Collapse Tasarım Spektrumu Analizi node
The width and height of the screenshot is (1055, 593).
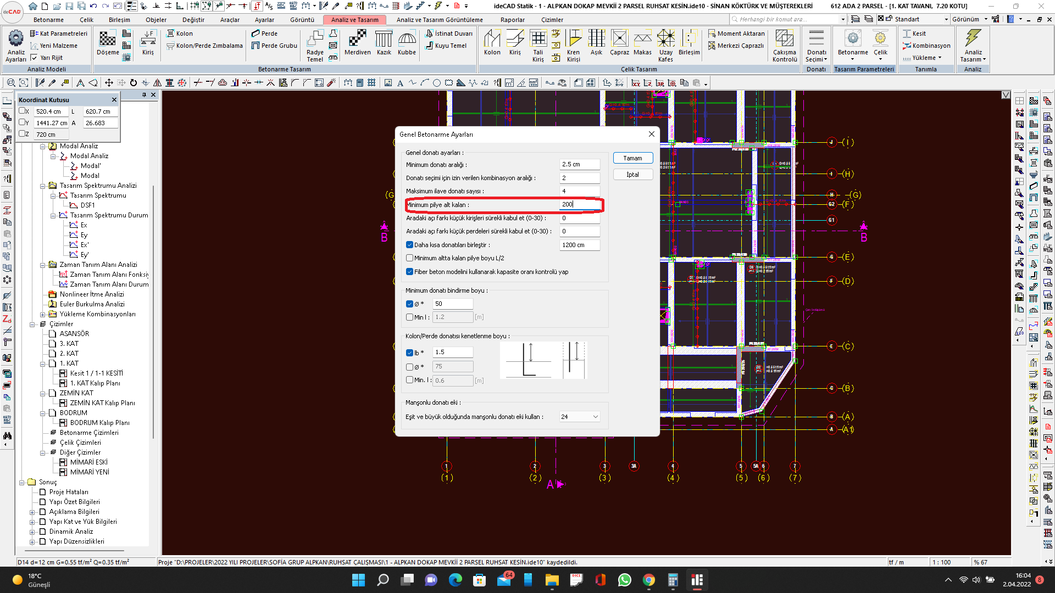click(x=42, y=186)
